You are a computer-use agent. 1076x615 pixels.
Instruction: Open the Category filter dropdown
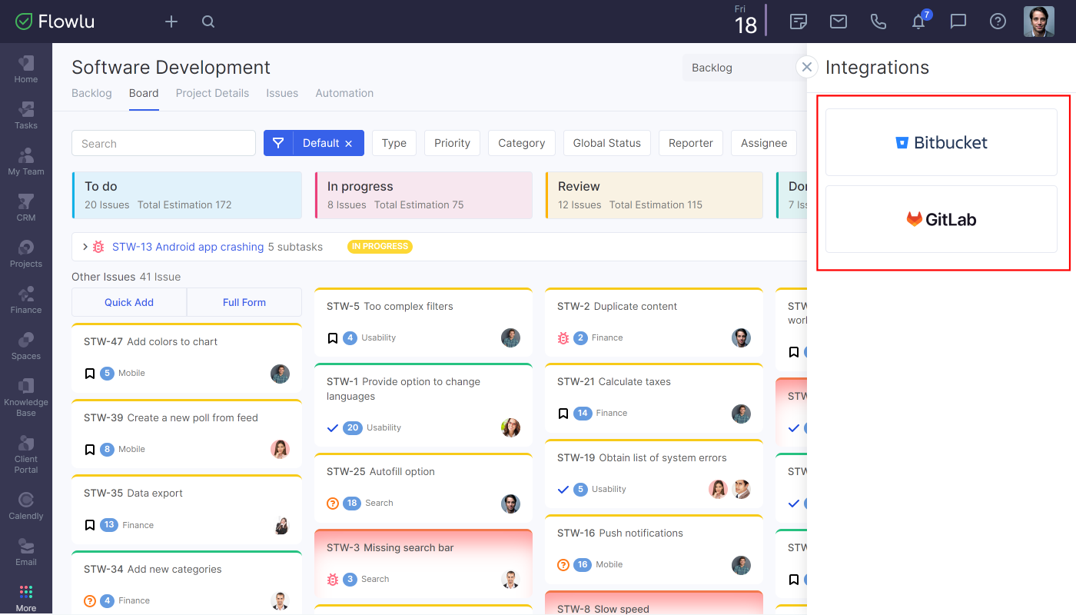click(x=522, y=143)
